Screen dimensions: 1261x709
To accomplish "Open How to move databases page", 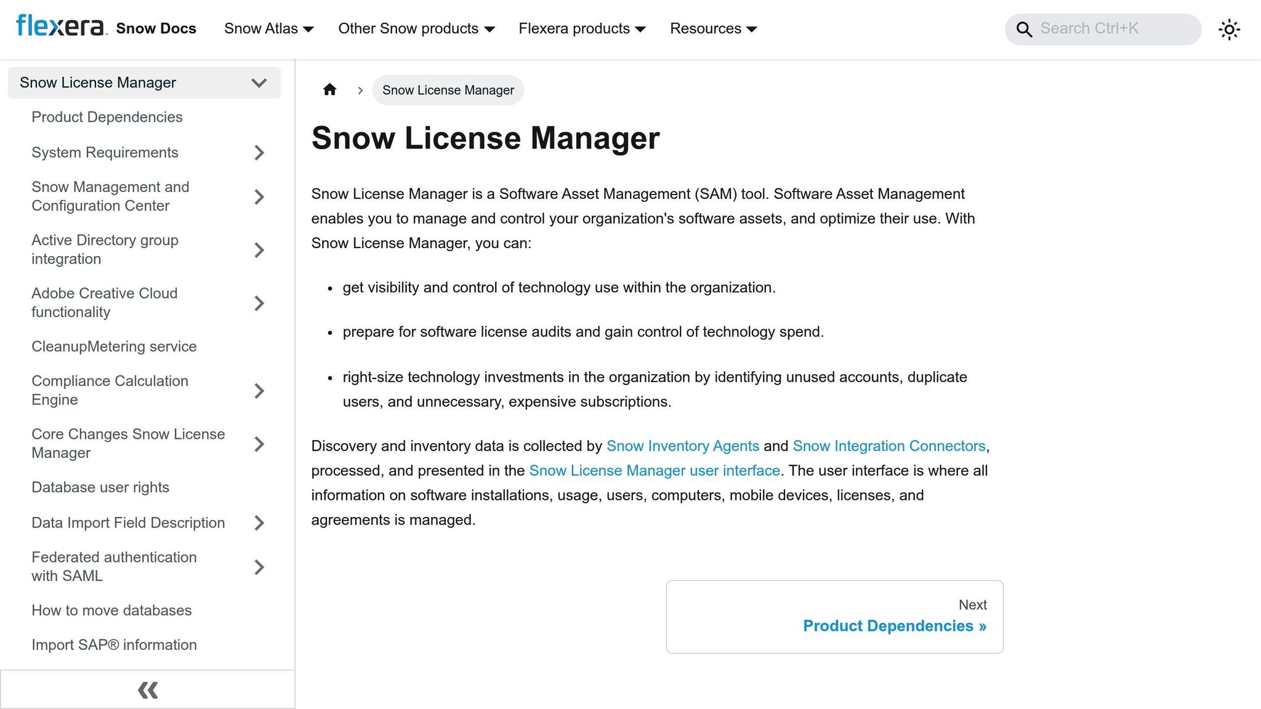I will tap(111, 611).
